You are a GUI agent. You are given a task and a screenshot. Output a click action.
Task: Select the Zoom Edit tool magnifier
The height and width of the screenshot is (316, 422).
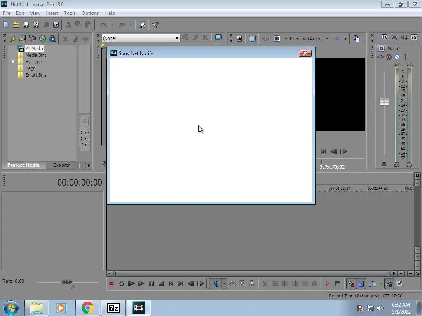pyautogui.click(x=252, y=283)
